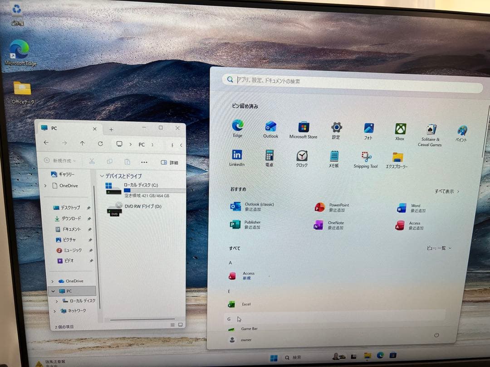The width and height of the screenshot is (490, 367).
Task: Click Windows Start button on taskbar
Action: point(274,358)
